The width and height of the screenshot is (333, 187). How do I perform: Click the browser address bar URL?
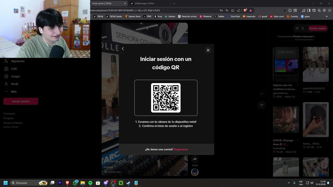(x=125, y=10)
